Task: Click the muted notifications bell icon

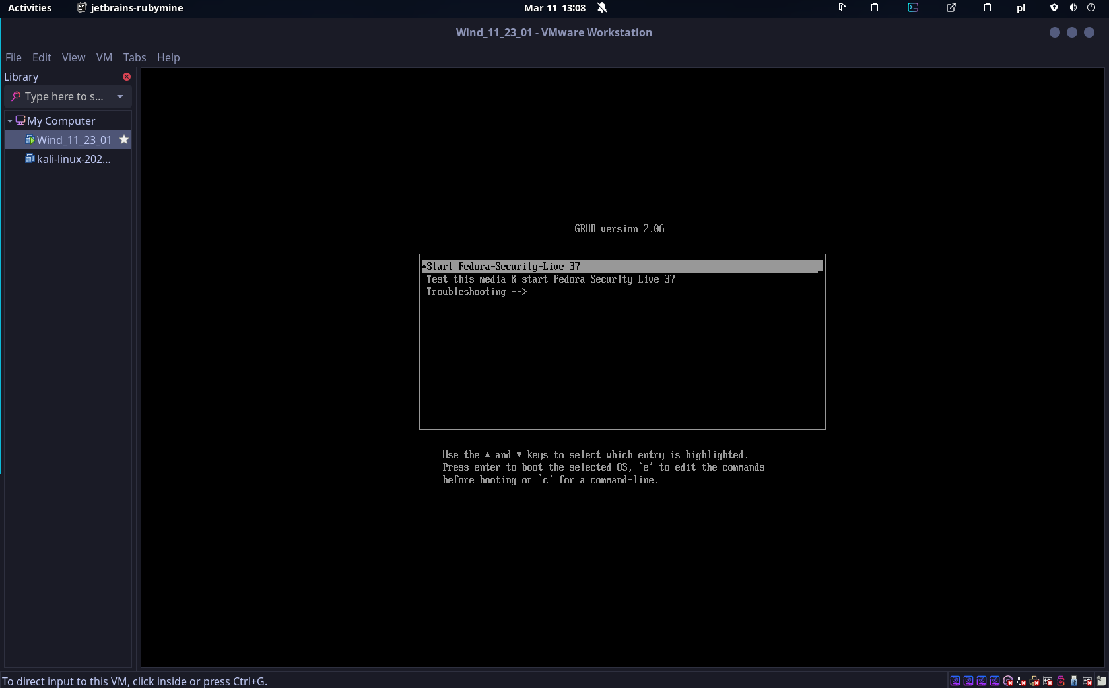Action: (602, 8)
